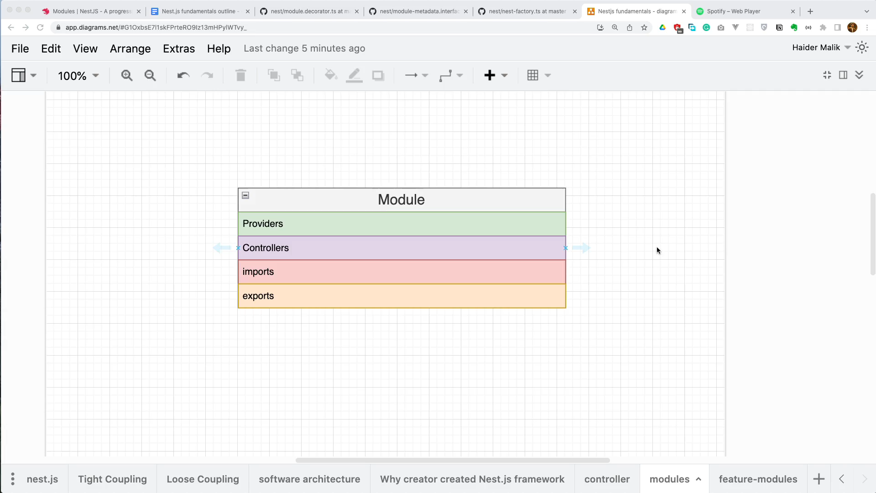876x493 pixels.
Task: Select the green Providers row
Action: [x=401, y=224]
